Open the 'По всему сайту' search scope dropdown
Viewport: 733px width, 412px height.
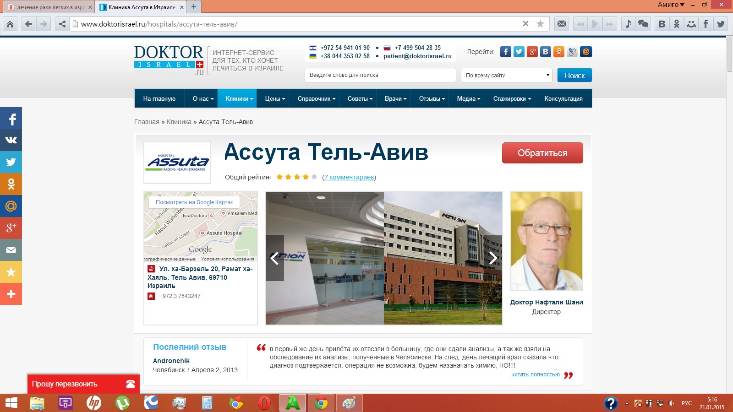(507, 75)
